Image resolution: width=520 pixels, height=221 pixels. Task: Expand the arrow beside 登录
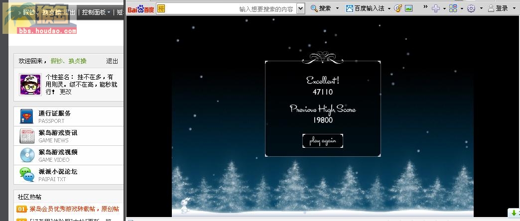[x=514, y=8]
